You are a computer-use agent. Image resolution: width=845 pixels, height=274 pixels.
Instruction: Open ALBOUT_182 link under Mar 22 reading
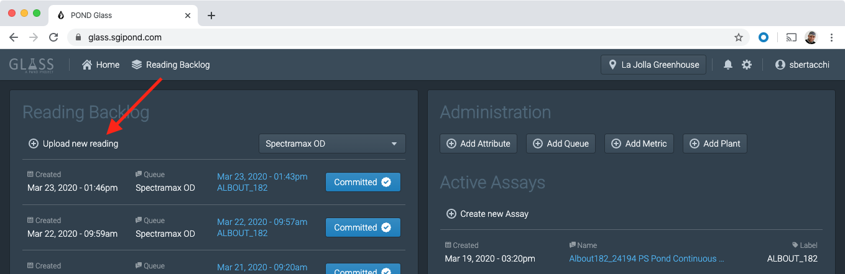point(242,233)
